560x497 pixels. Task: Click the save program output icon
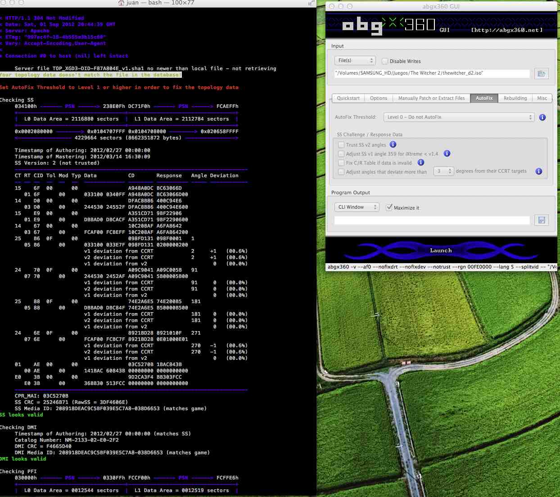541,220
